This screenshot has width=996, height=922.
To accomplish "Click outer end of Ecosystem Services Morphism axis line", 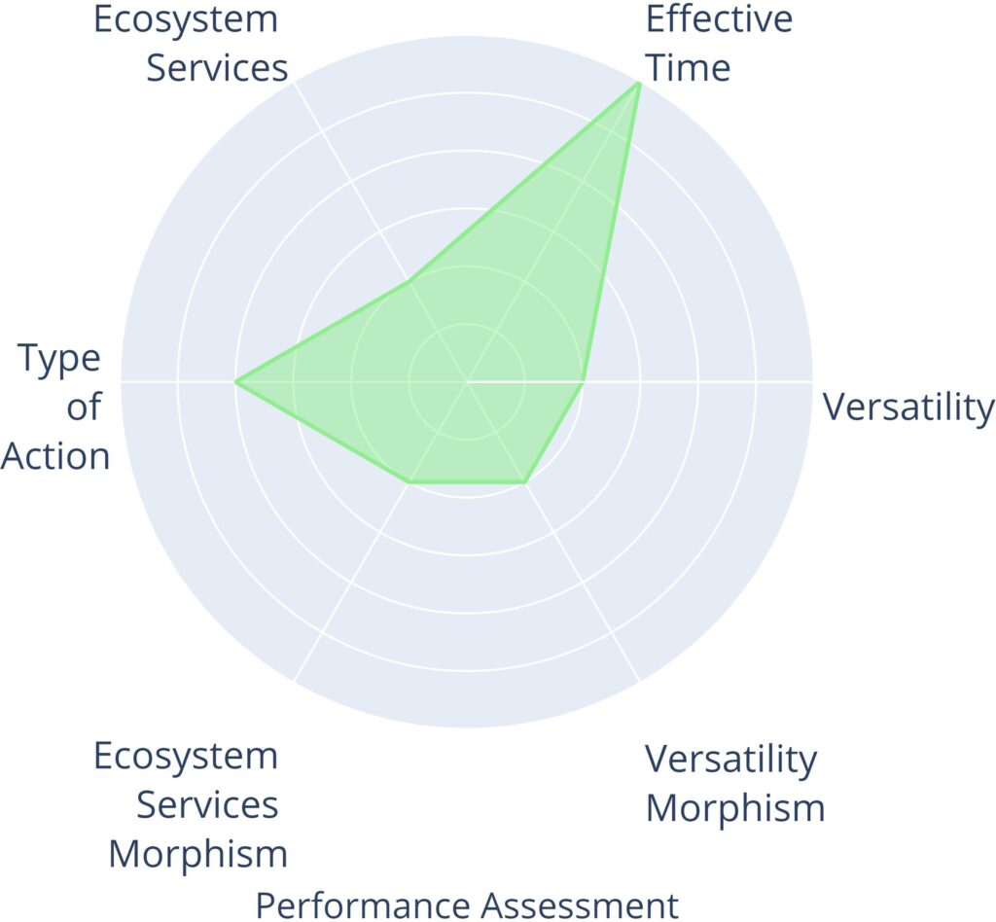I will coord(295,680).
